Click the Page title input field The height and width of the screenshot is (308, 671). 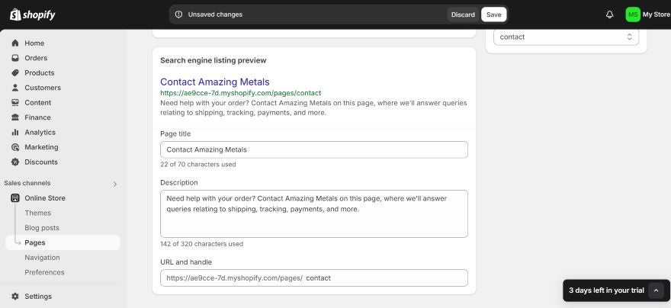click(313, 149)
